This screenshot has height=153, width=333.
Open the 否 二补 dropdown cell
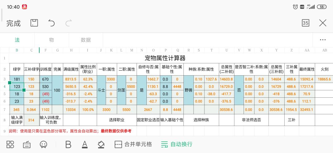[x=239, y=90]
